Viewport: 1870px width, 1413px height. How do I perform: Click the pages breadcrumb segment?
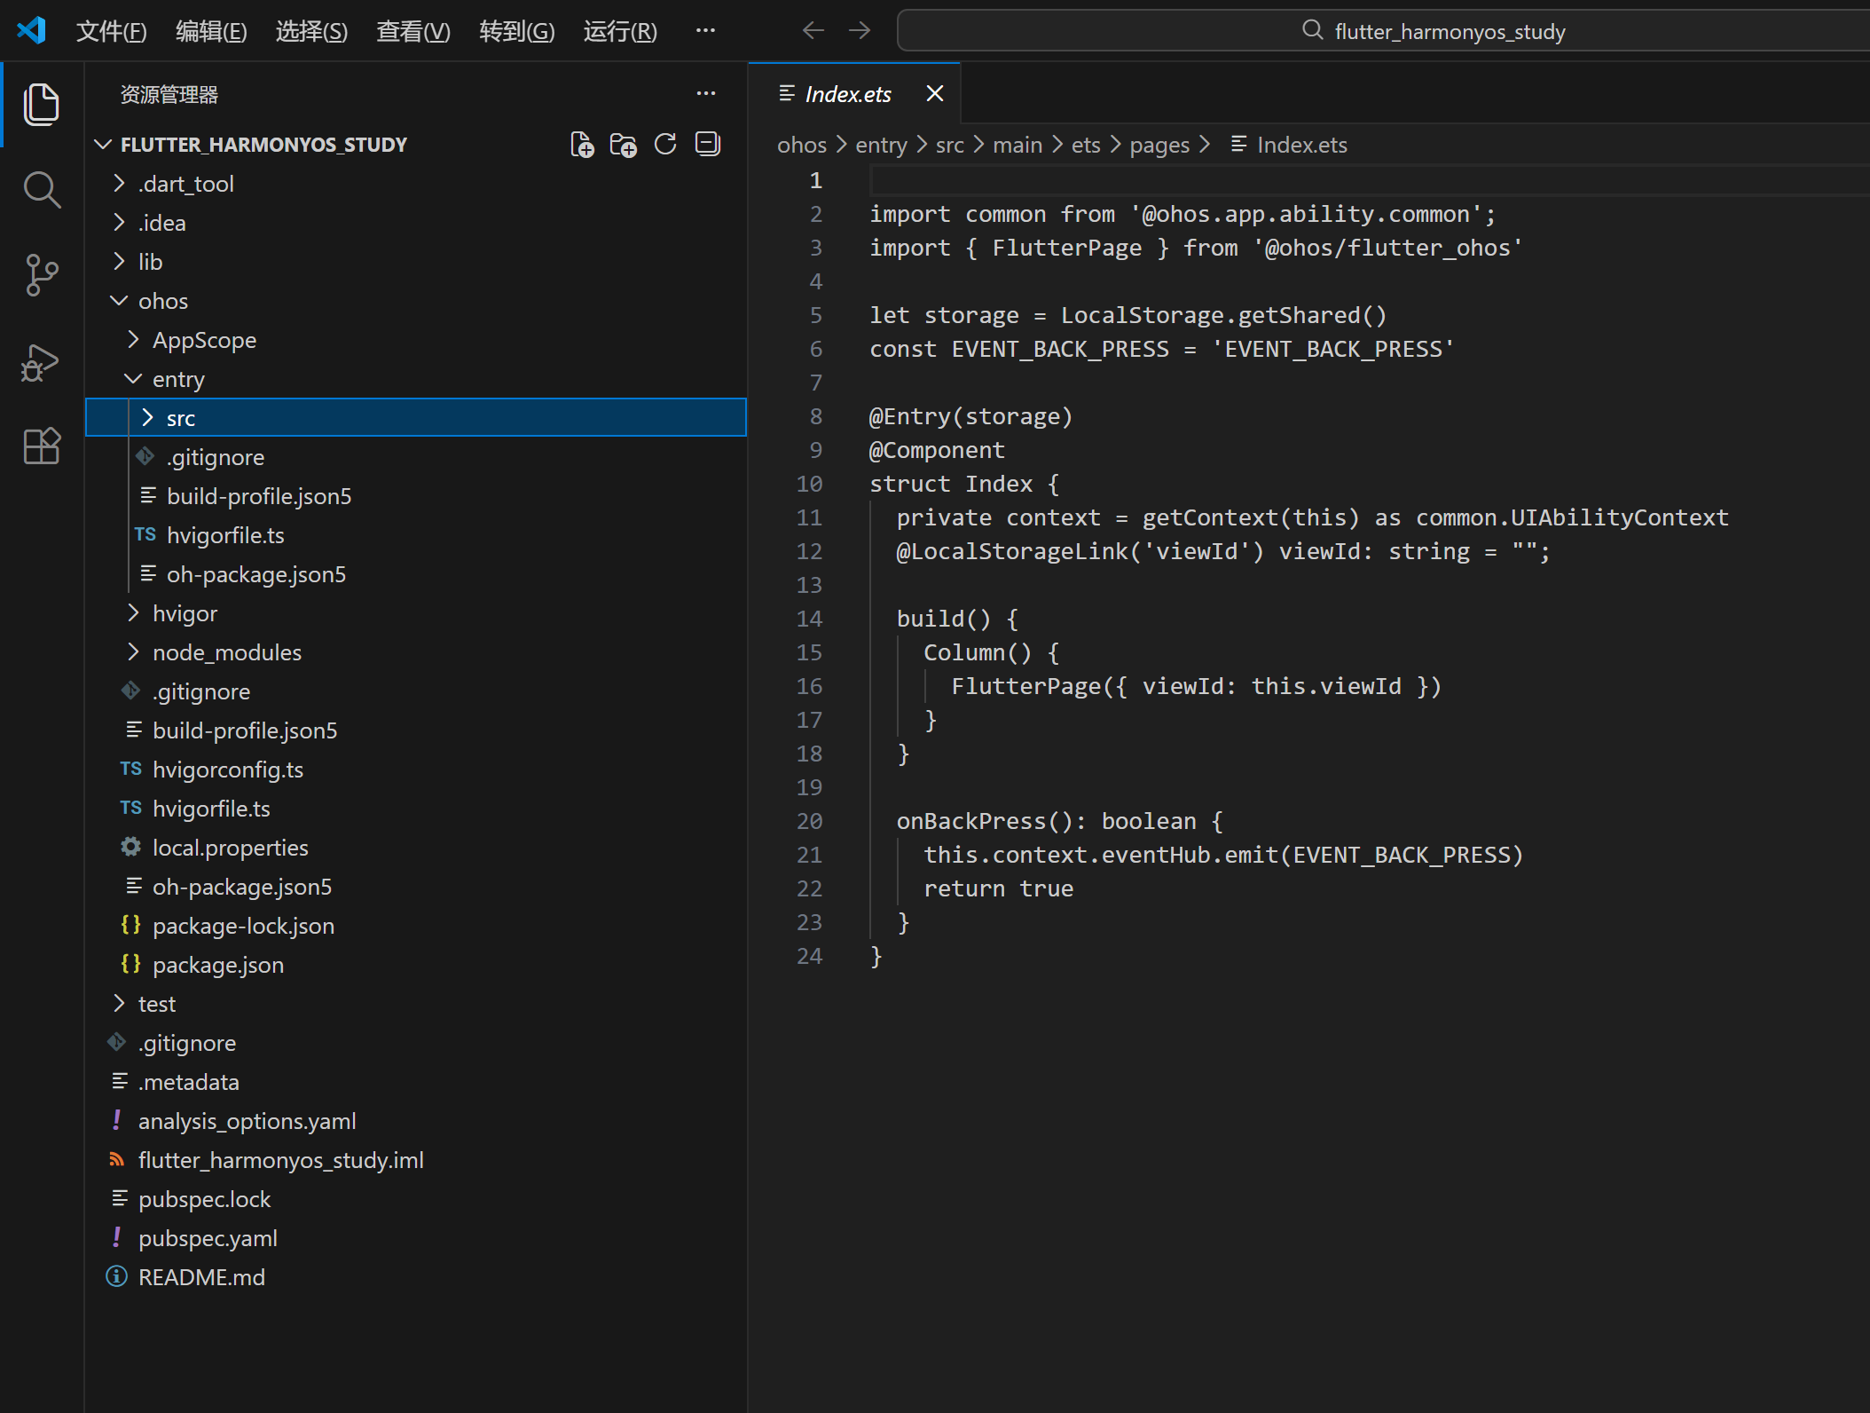[x=1159, y=145]
